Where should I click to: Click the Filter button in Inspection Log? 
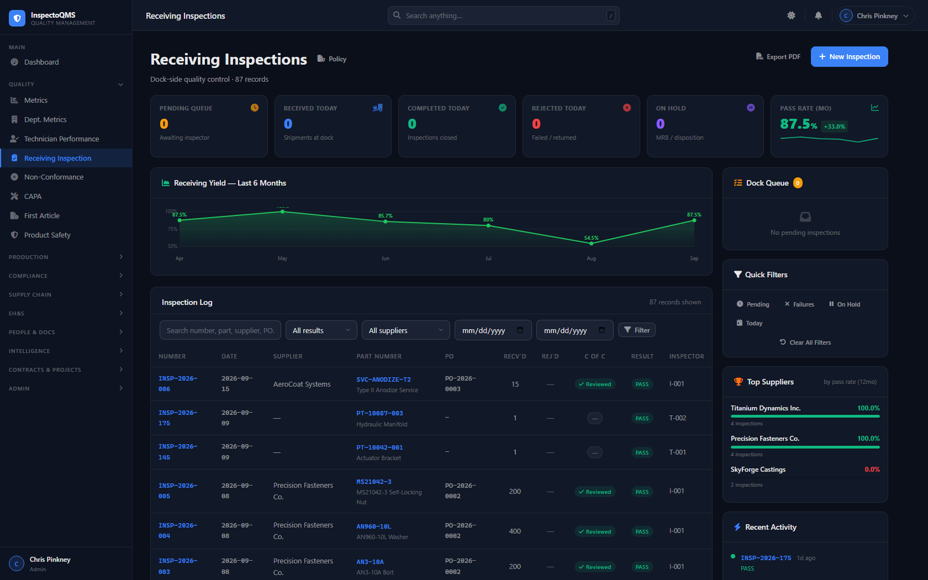click(637, 330)
